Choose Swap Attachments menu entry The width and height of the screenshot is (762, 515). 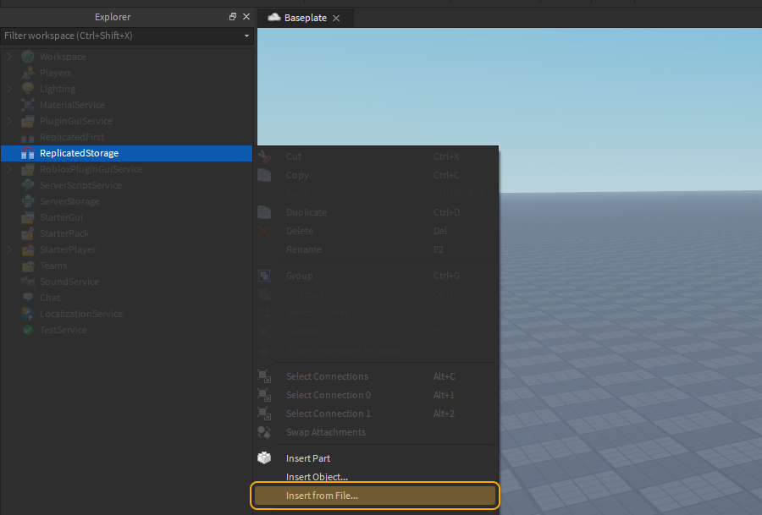375,432
